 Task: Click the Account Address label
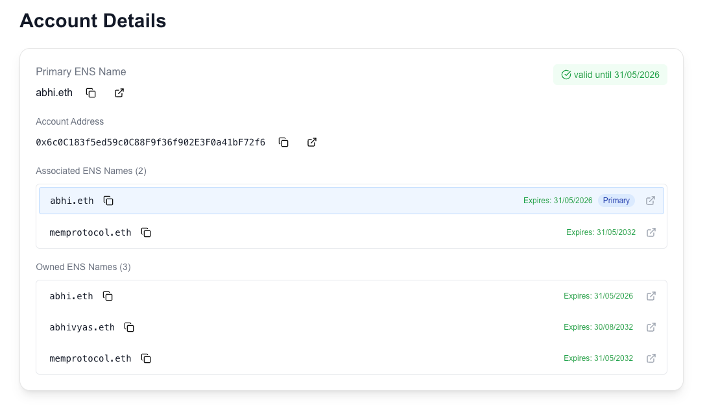[x=69, y=121]
